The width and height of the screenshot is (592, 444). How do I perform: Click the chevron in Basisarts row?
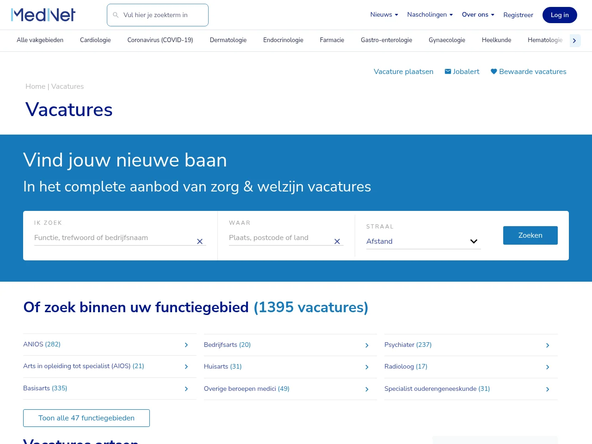186,389
